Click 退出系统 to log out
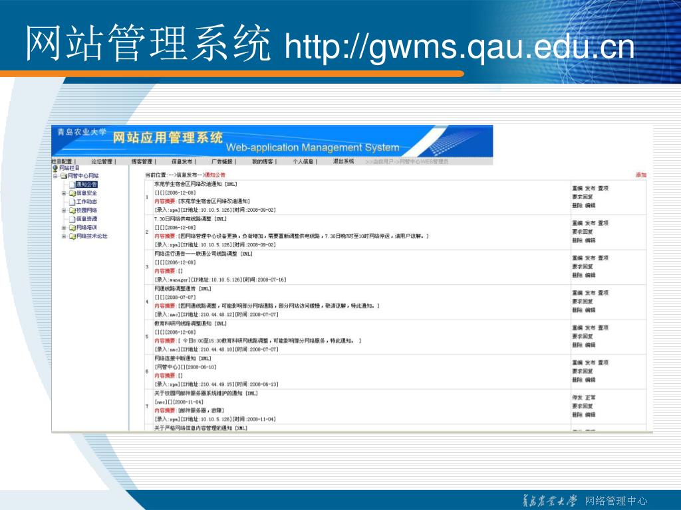 [343, 161]
